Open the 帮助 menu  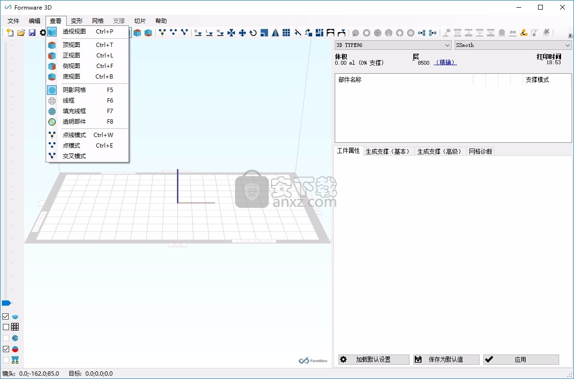[x=161, y=21]
